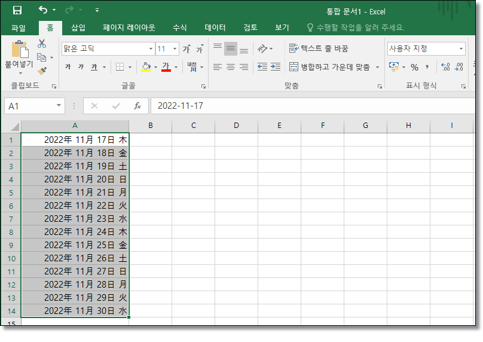Screen dimensions: 483x342
Task: Click the Redo arrow icon
Action: 69,10
